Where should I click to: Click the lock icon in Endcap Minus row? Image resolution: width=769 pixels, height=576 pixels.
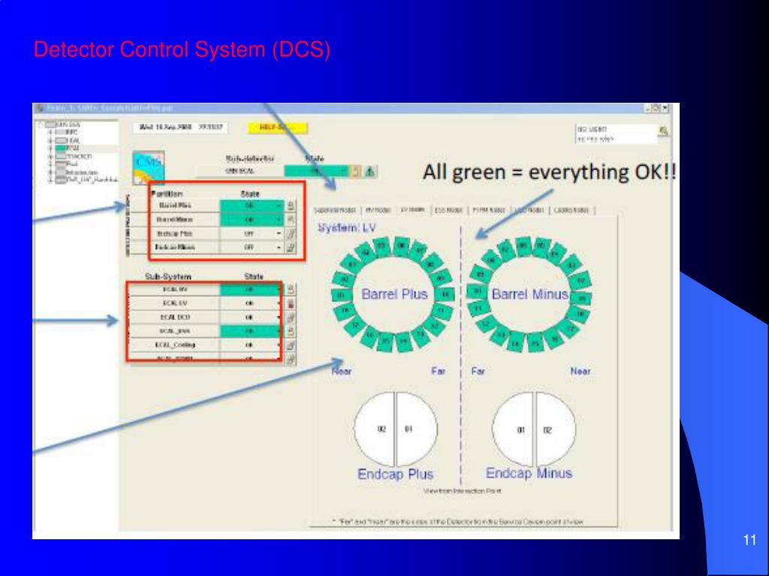(x=291, y=247)
